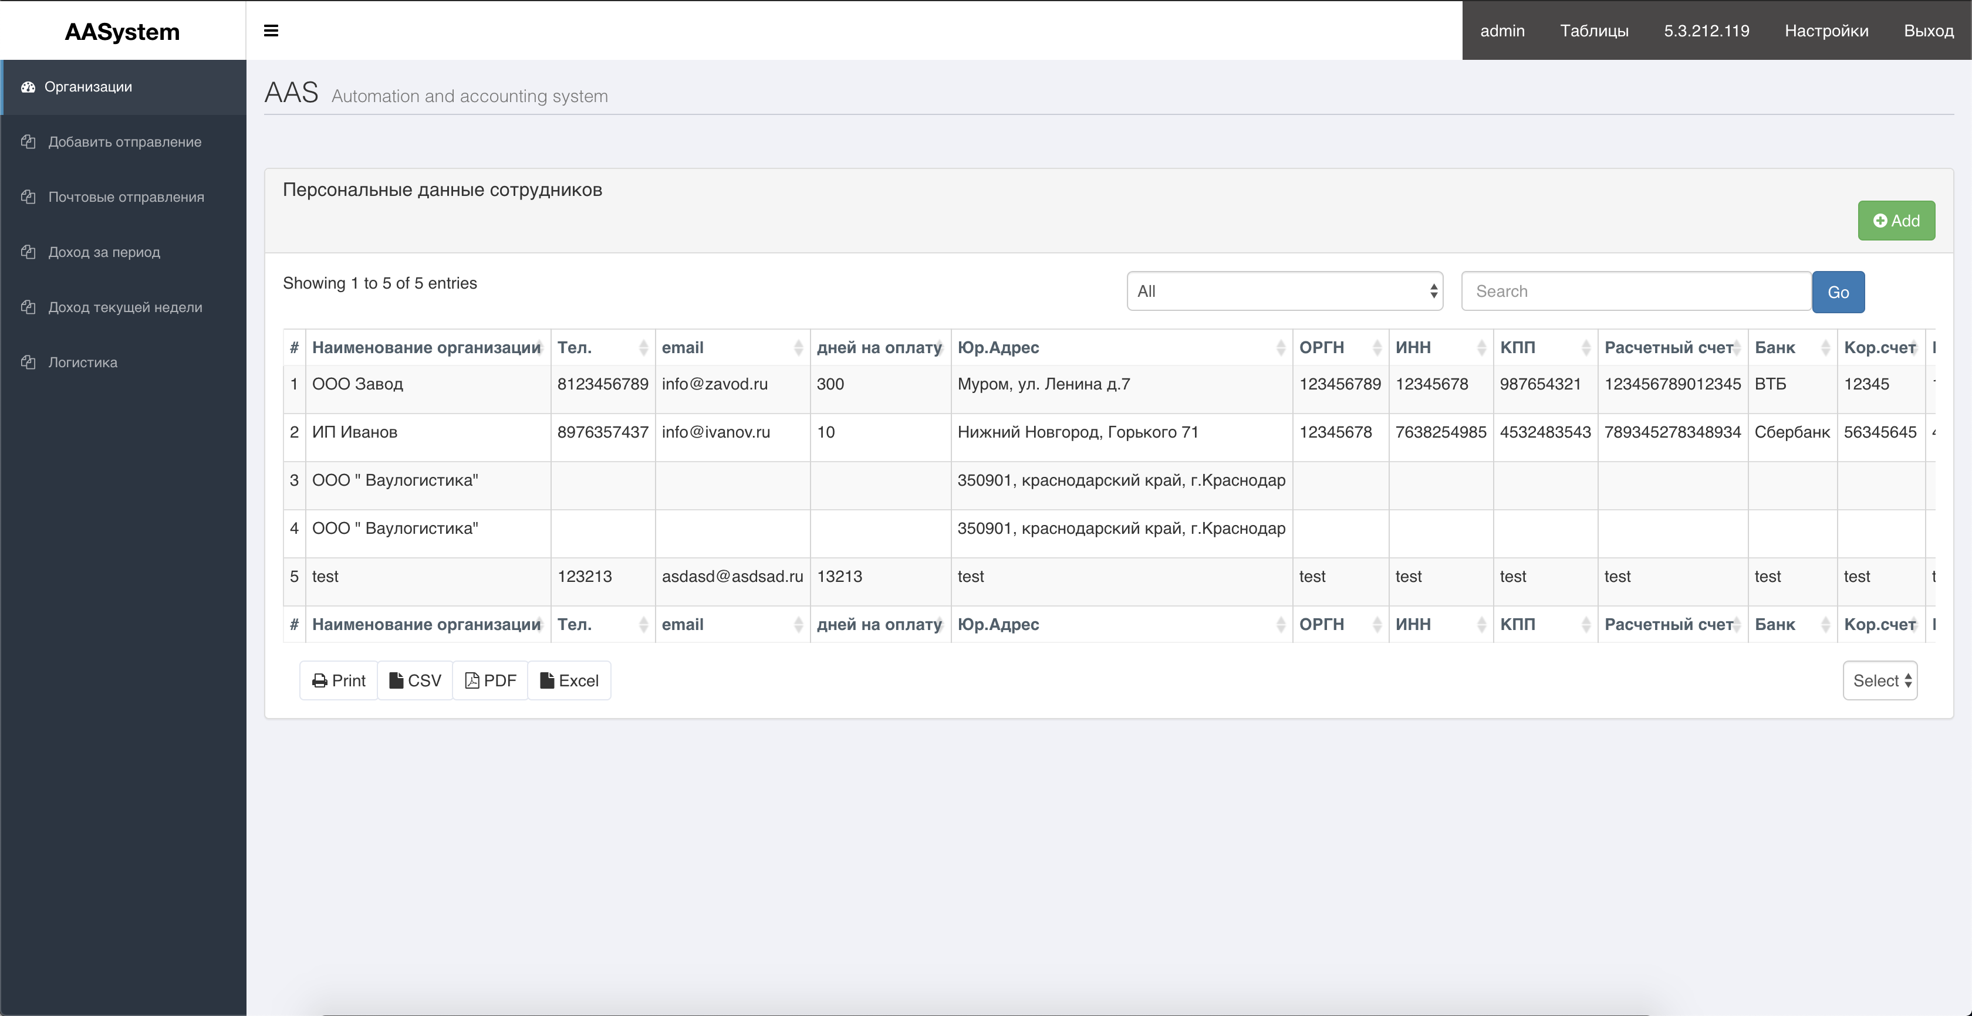1972x1016 pixels.
Task: Open Таблицы in top navigation
Action: coord(1594,31)
